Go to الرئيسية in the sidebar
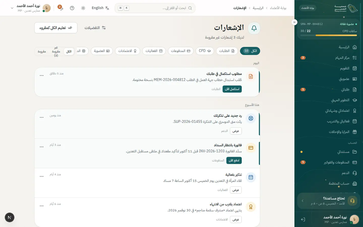 pyautogui.click(x=329, y=47)
